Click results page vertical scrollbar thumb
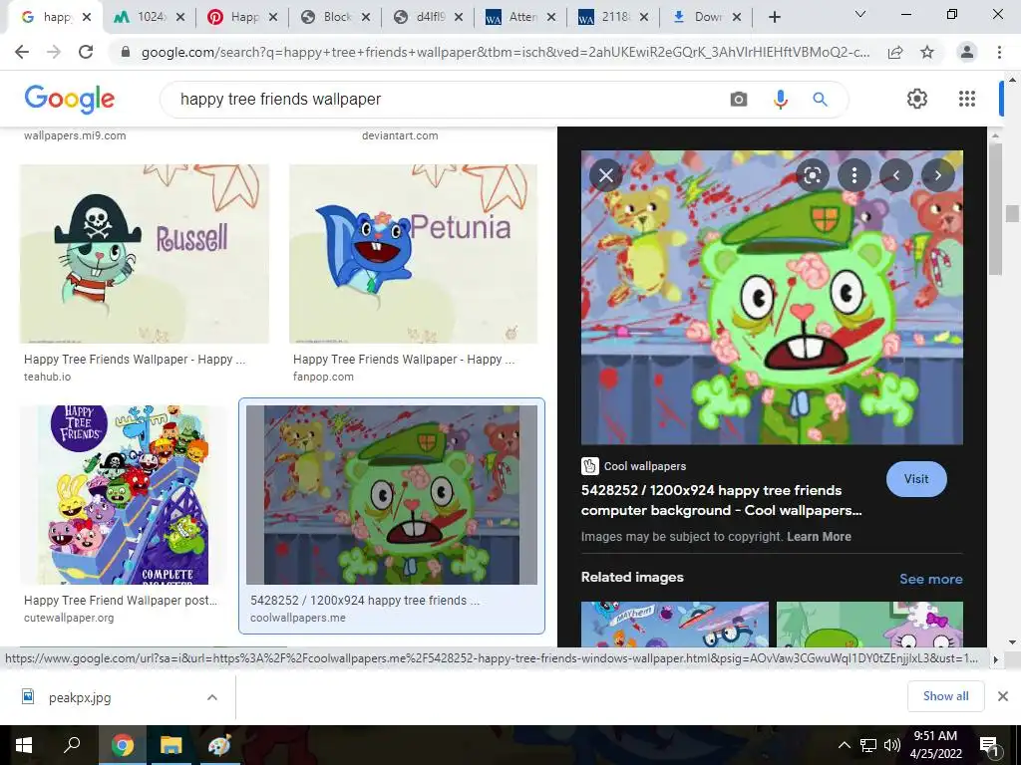The image size is (1021, 765). click(1011, 214)
